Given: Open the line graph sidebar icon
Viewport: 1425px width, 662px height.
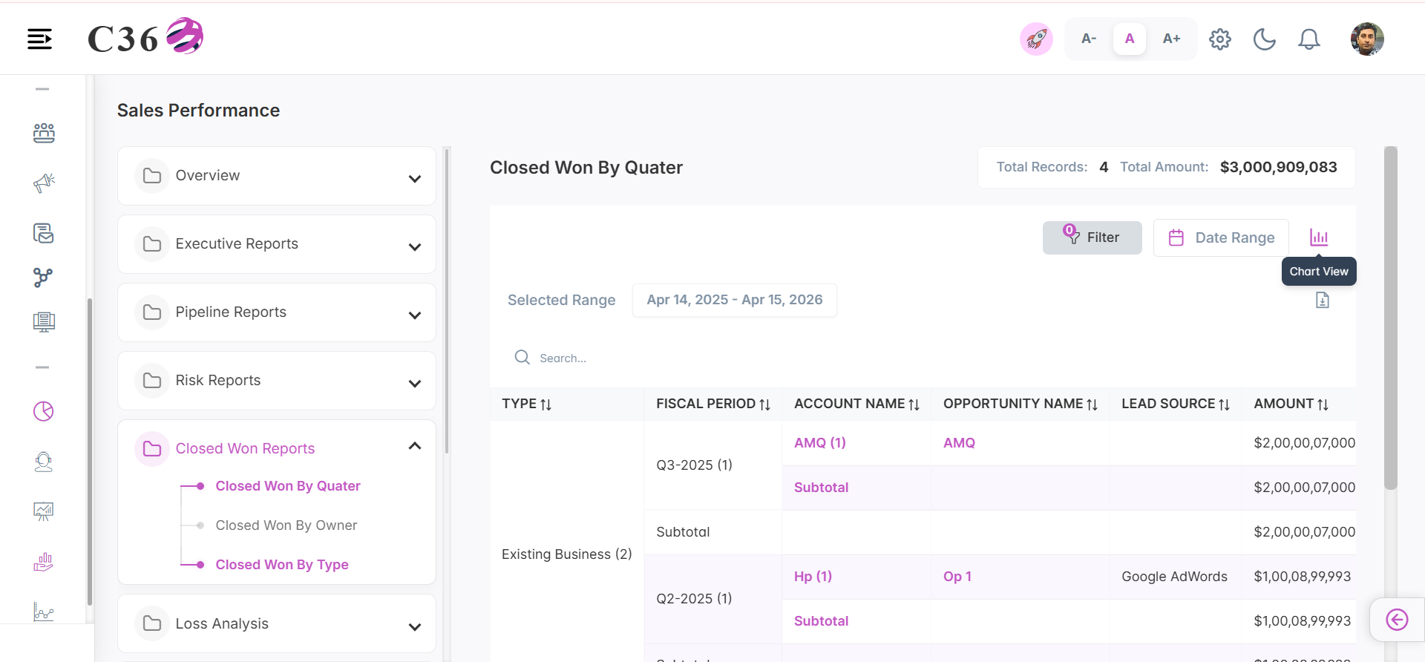Looking at the screenshot, I should (44, 612).
